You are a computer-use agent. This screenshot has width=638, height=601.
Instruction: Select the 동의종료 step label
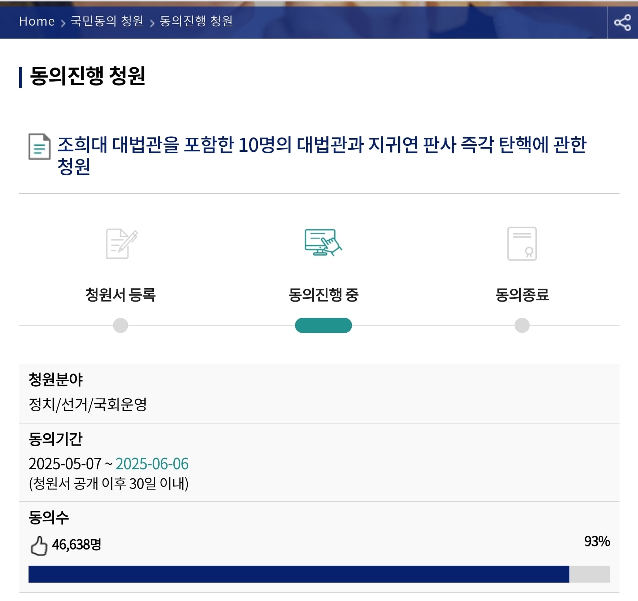[522, 295]
